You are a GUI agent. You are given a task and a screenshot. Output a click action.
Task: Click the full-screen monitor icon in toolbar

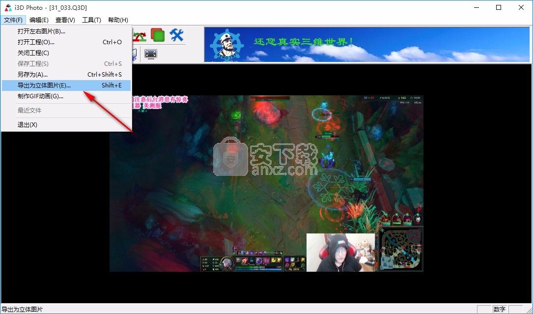151,54
